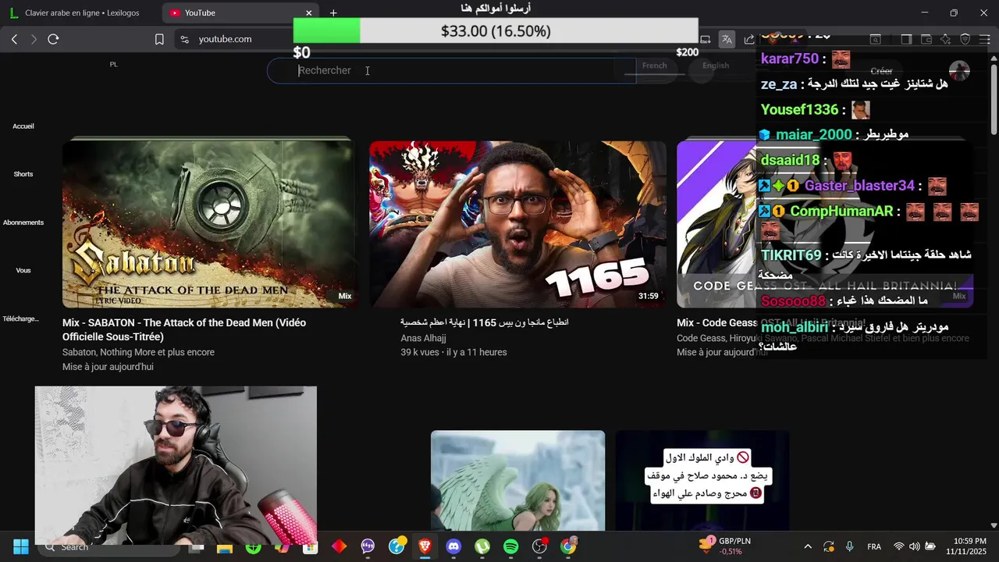Click 'Mise à jour aujourd'hui' under Sabaton mix
Screen dimensions: 999x562
[x=108, y=367]
